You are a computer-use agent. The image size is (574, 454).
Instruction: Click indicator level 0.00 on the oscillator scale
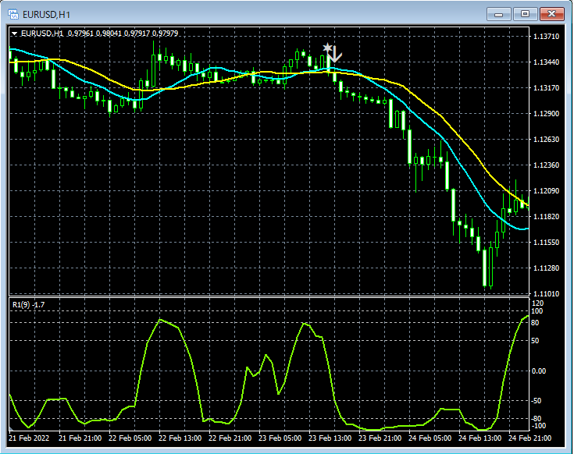(539, 371)
